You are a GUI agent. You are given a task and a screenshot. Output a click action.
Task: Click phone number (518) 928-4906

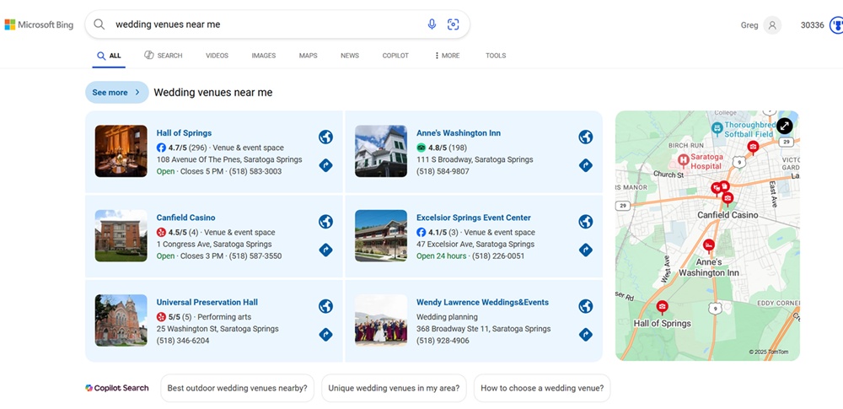[x=443, y=341]
